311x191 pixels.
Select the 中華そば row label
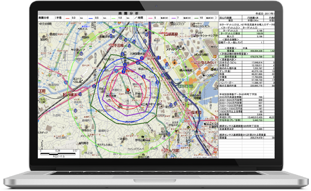[x=230, y=65]
